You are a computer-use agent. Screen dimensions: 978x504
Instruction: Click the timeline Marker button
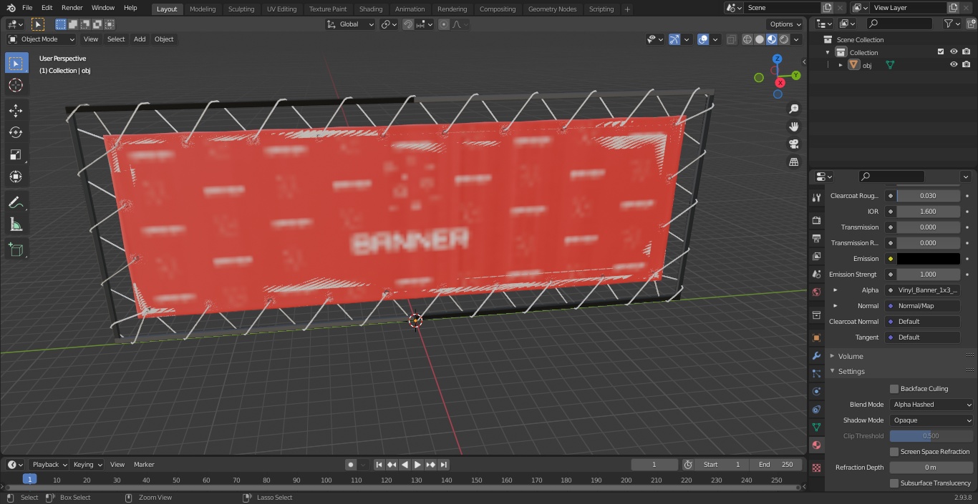click(x=144, y=465)
